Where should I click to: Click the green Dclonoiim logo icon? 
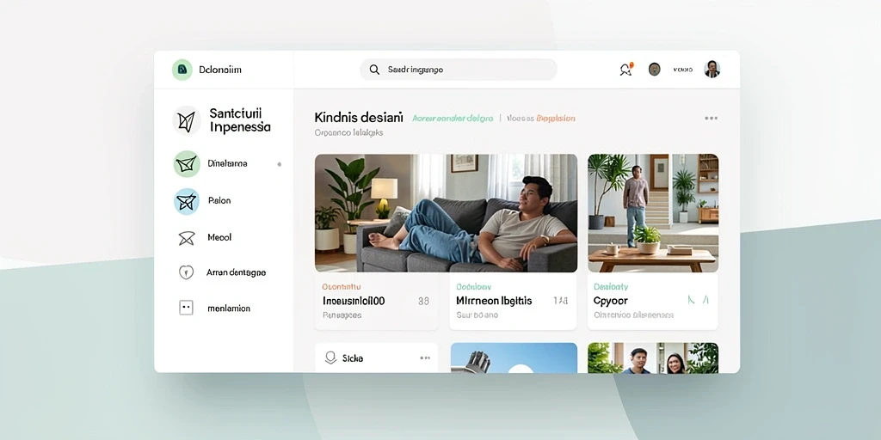[182, 70]
